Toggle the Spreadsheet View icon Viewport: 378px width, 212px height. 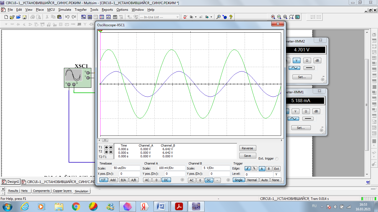90,17
